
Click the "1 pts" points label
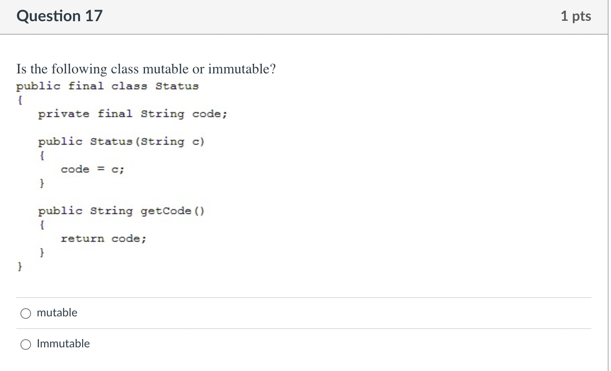pyautogui.click(x=575, y=16)
